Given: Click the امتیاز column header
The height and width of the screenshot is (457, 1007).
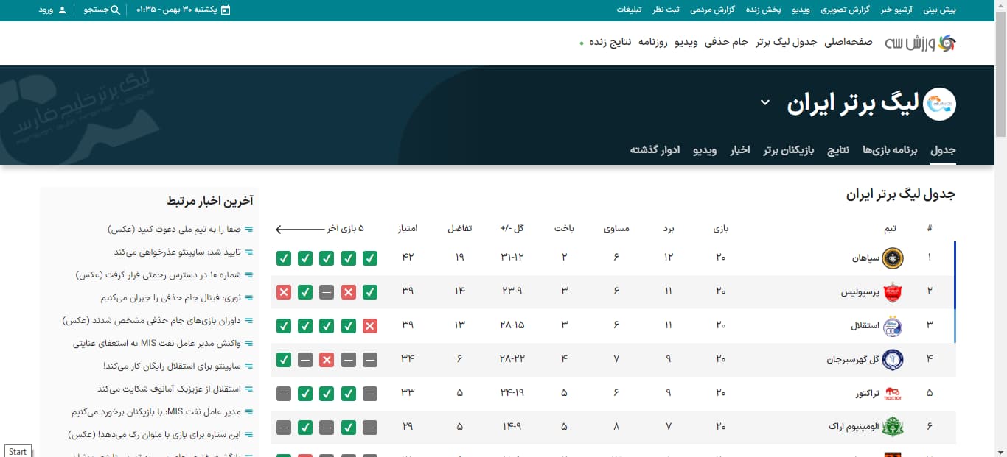Looking at the screenshot, I should click(x=408, y=229).
